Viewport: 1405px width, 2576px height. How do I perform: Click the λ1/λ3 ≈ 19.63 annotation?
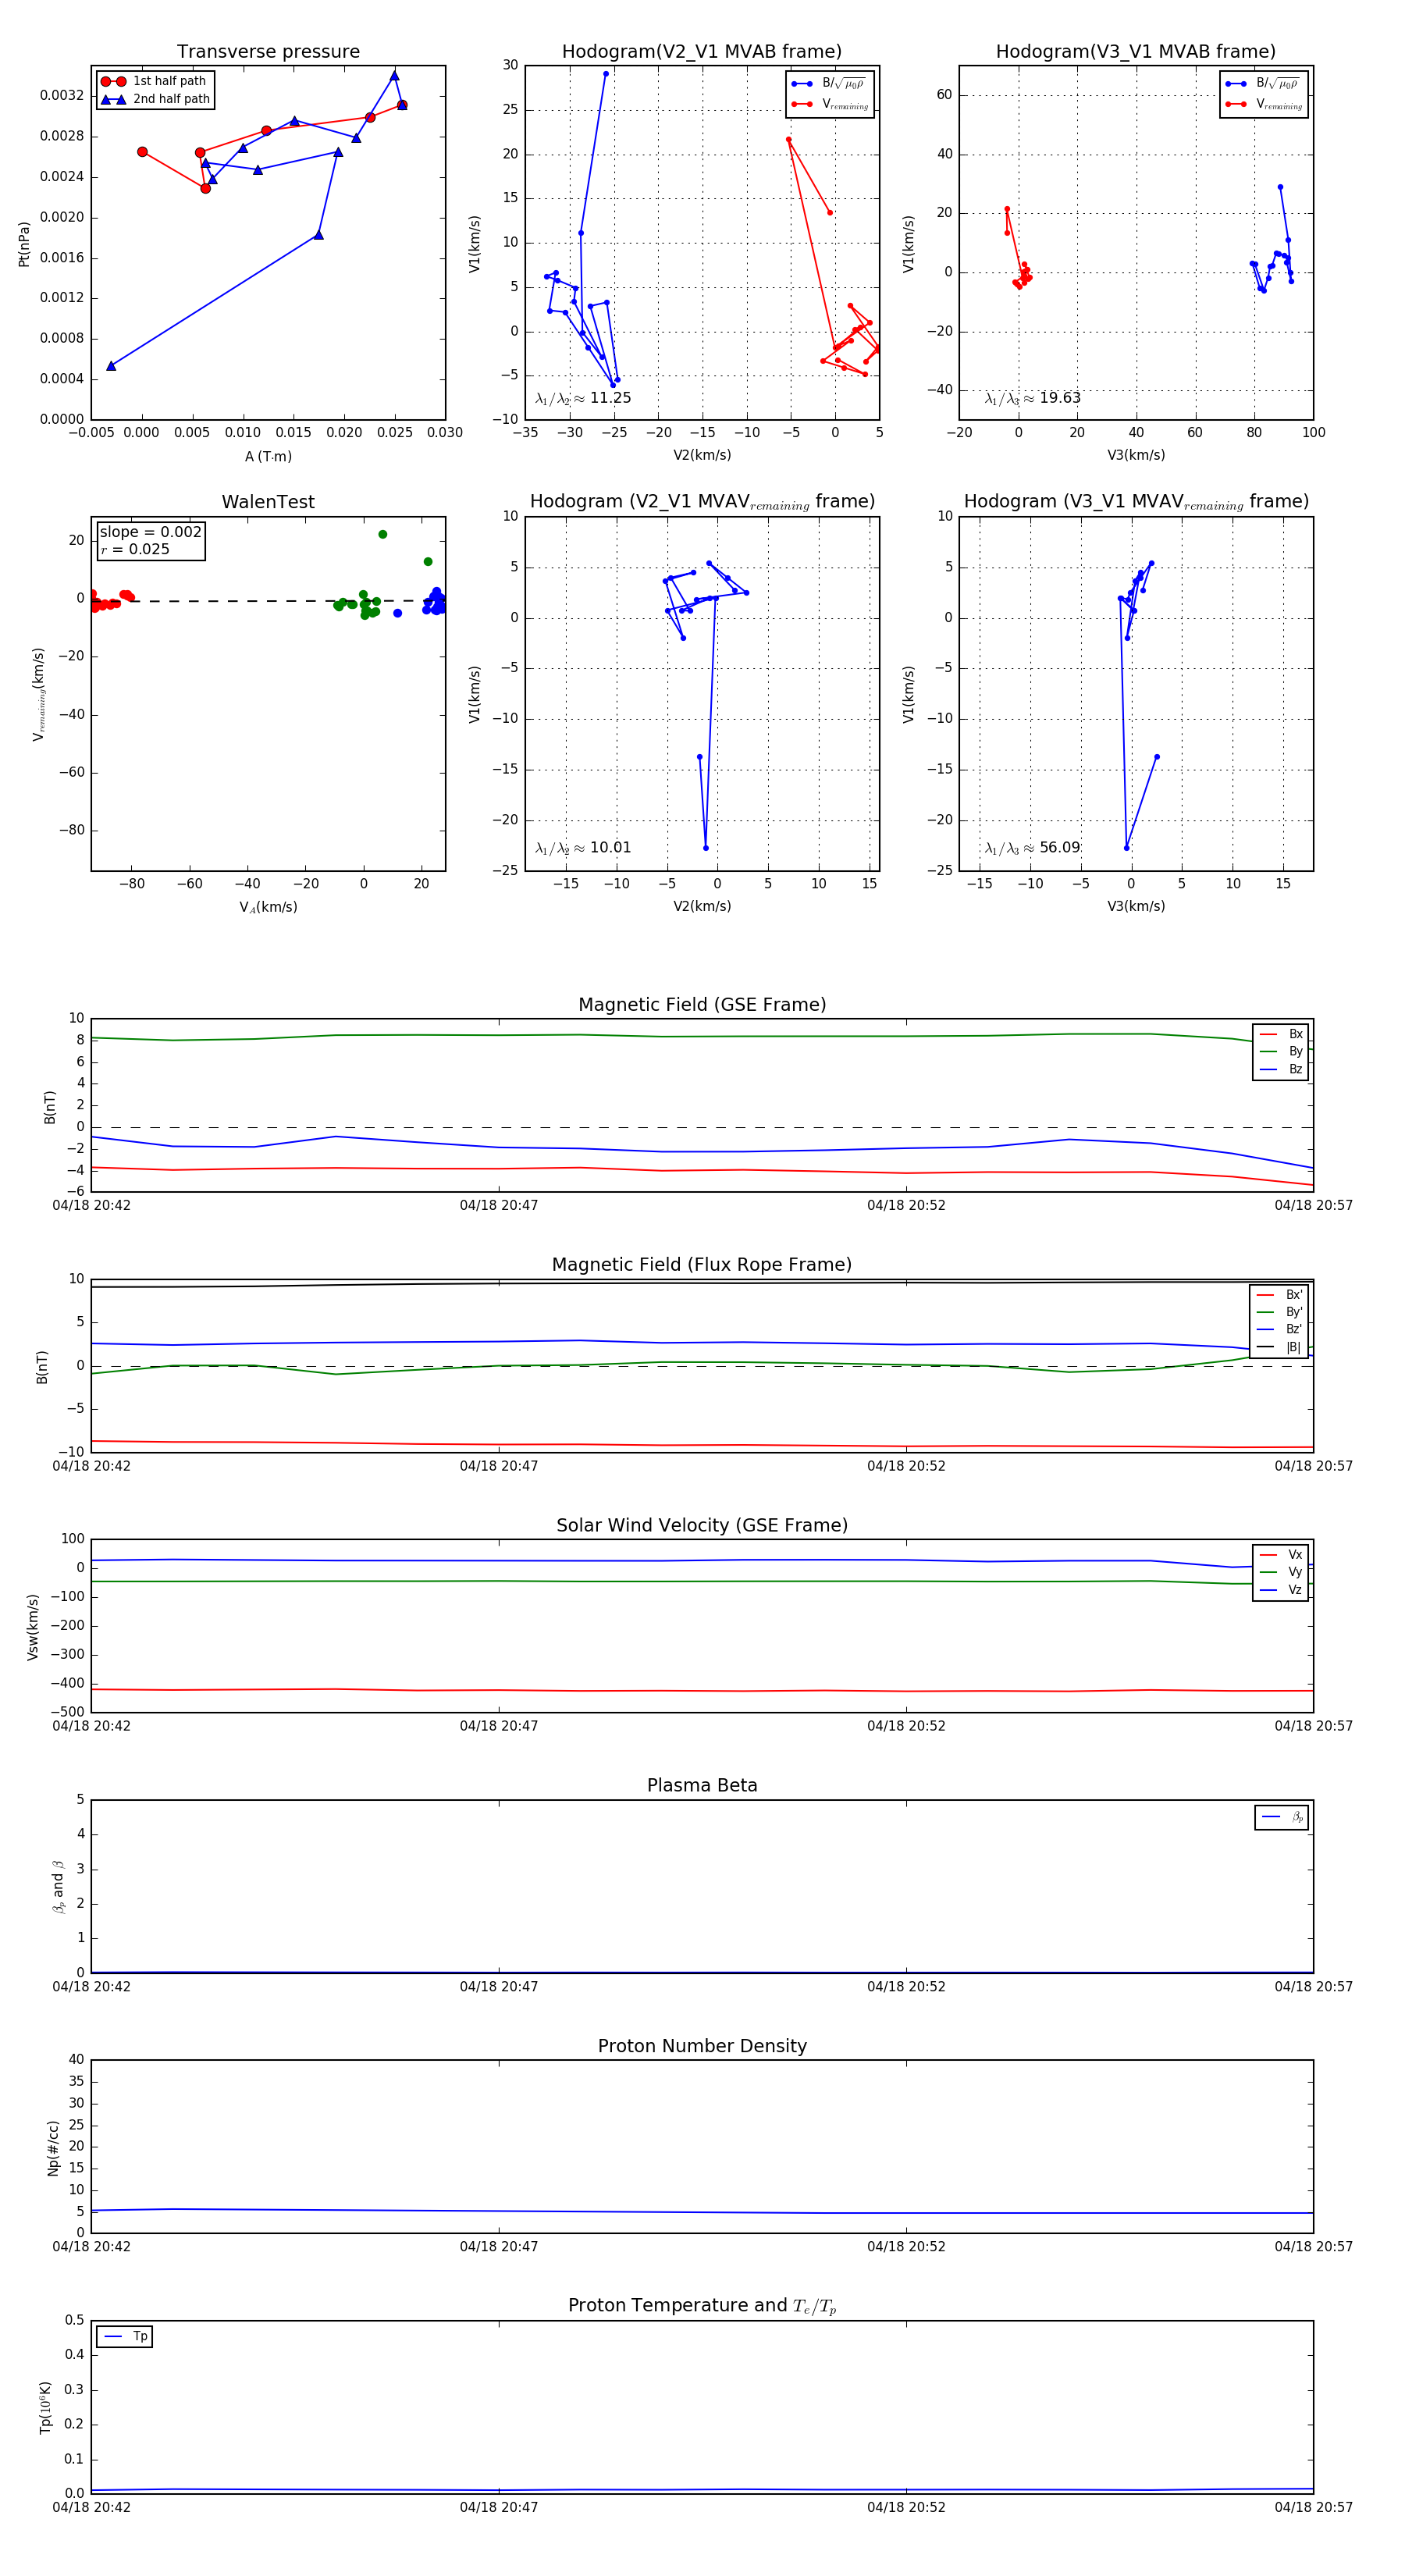pos(1032,398)
